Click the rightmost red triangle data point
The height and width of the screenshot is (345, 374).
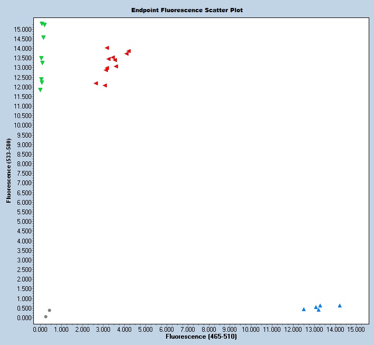[129, 51]
